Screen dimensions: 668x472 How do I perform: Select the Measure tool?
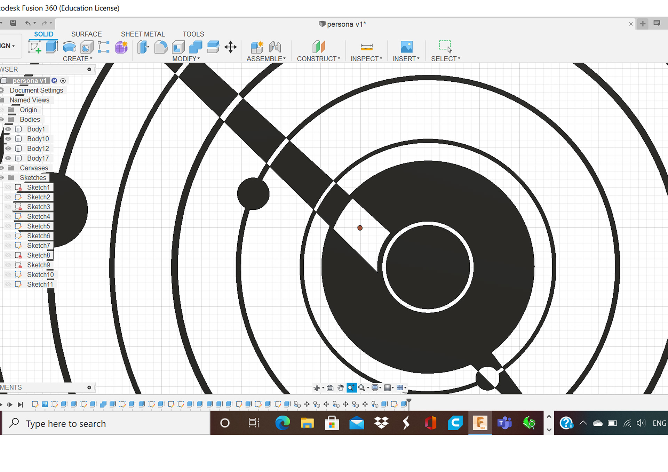click(367, 47)
